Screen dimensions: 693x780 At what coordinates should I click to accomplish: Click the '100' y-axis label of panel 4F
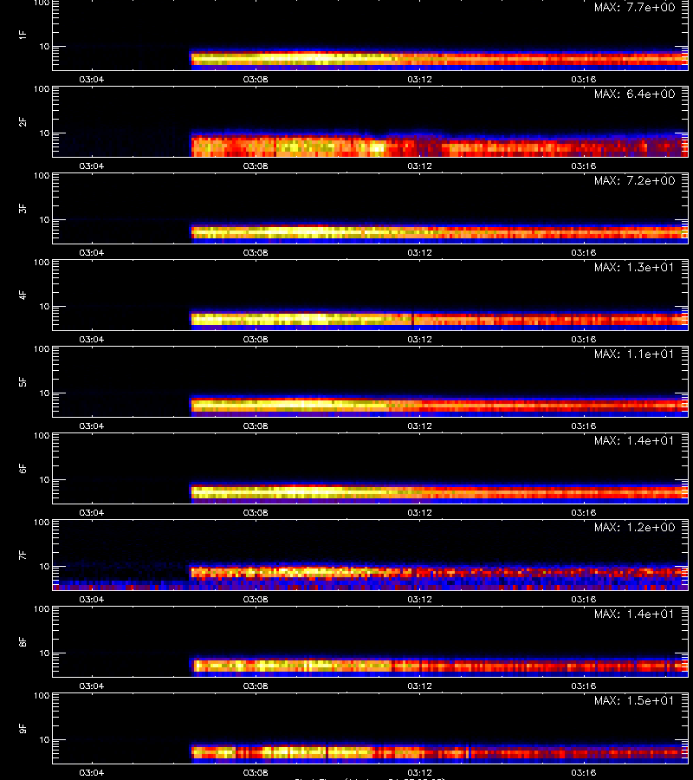click(x=42, y=262)
